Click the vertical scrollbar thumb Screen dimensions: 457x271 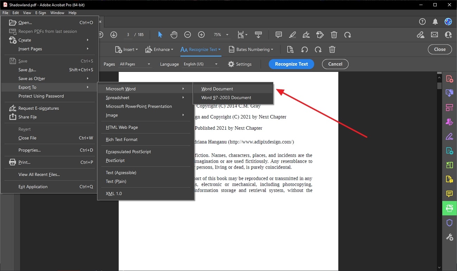[439, 86]
